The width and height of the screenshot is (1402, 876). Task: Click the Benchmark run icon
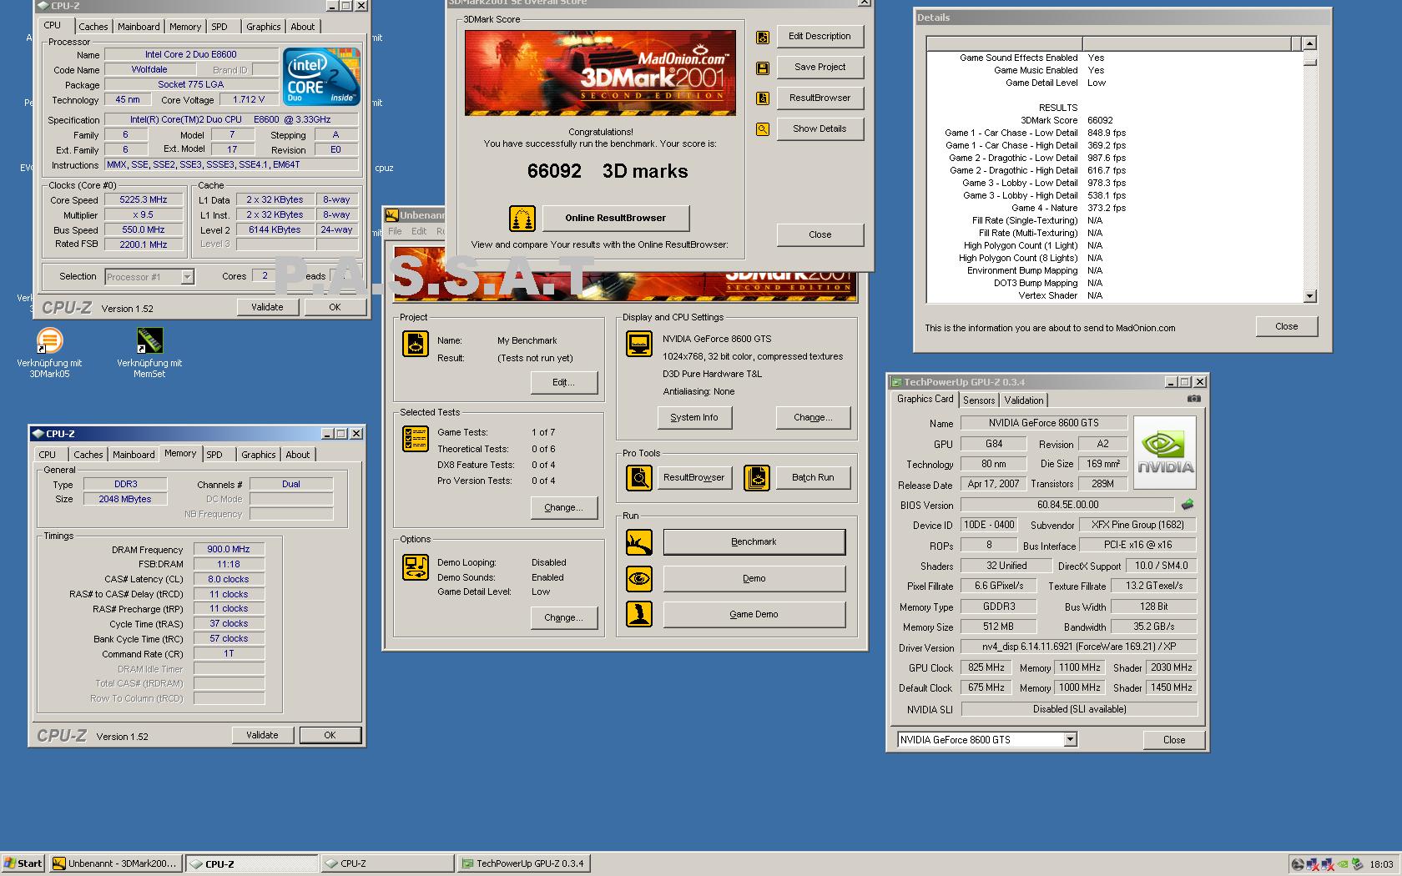pos(639,542)
